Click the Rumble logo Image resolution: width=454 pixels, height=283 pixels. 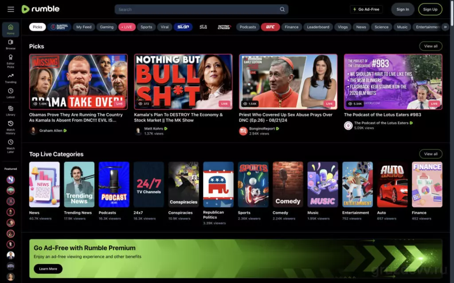point(40,9)
